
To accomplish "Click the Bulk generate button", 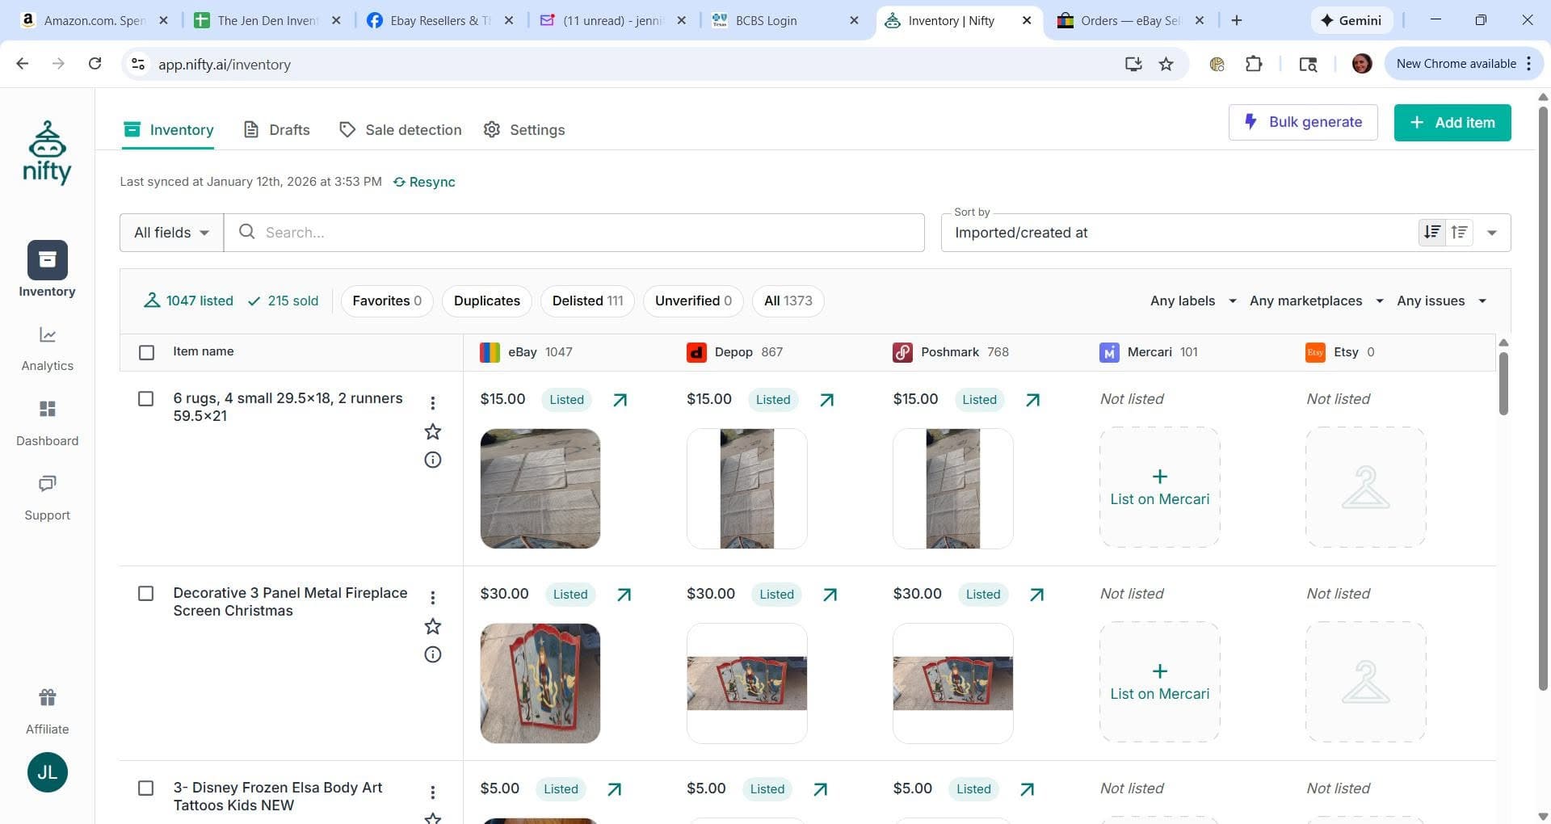I will point(1303,122).
